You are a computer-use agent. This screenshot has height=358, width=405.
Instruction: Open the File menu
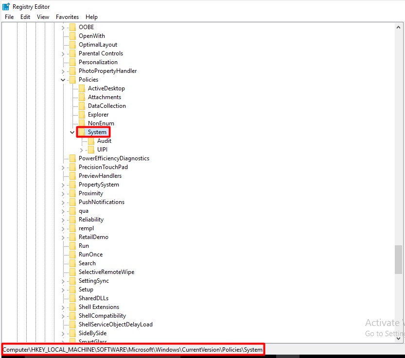[x=9, y=17]
